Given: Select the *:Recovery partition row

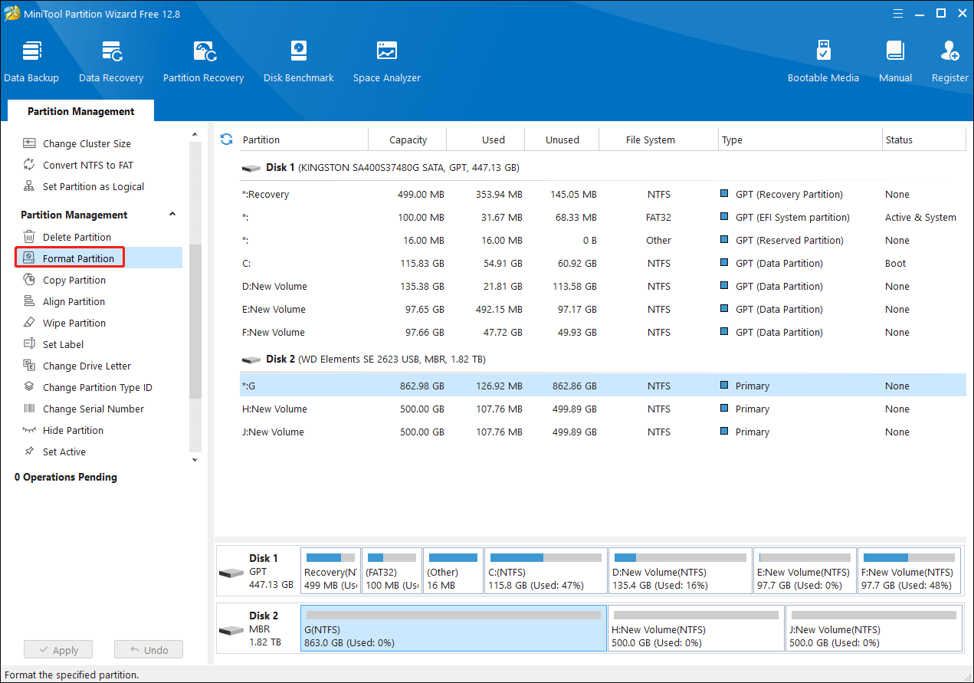Looking at the screenshot, I should 603,194.
